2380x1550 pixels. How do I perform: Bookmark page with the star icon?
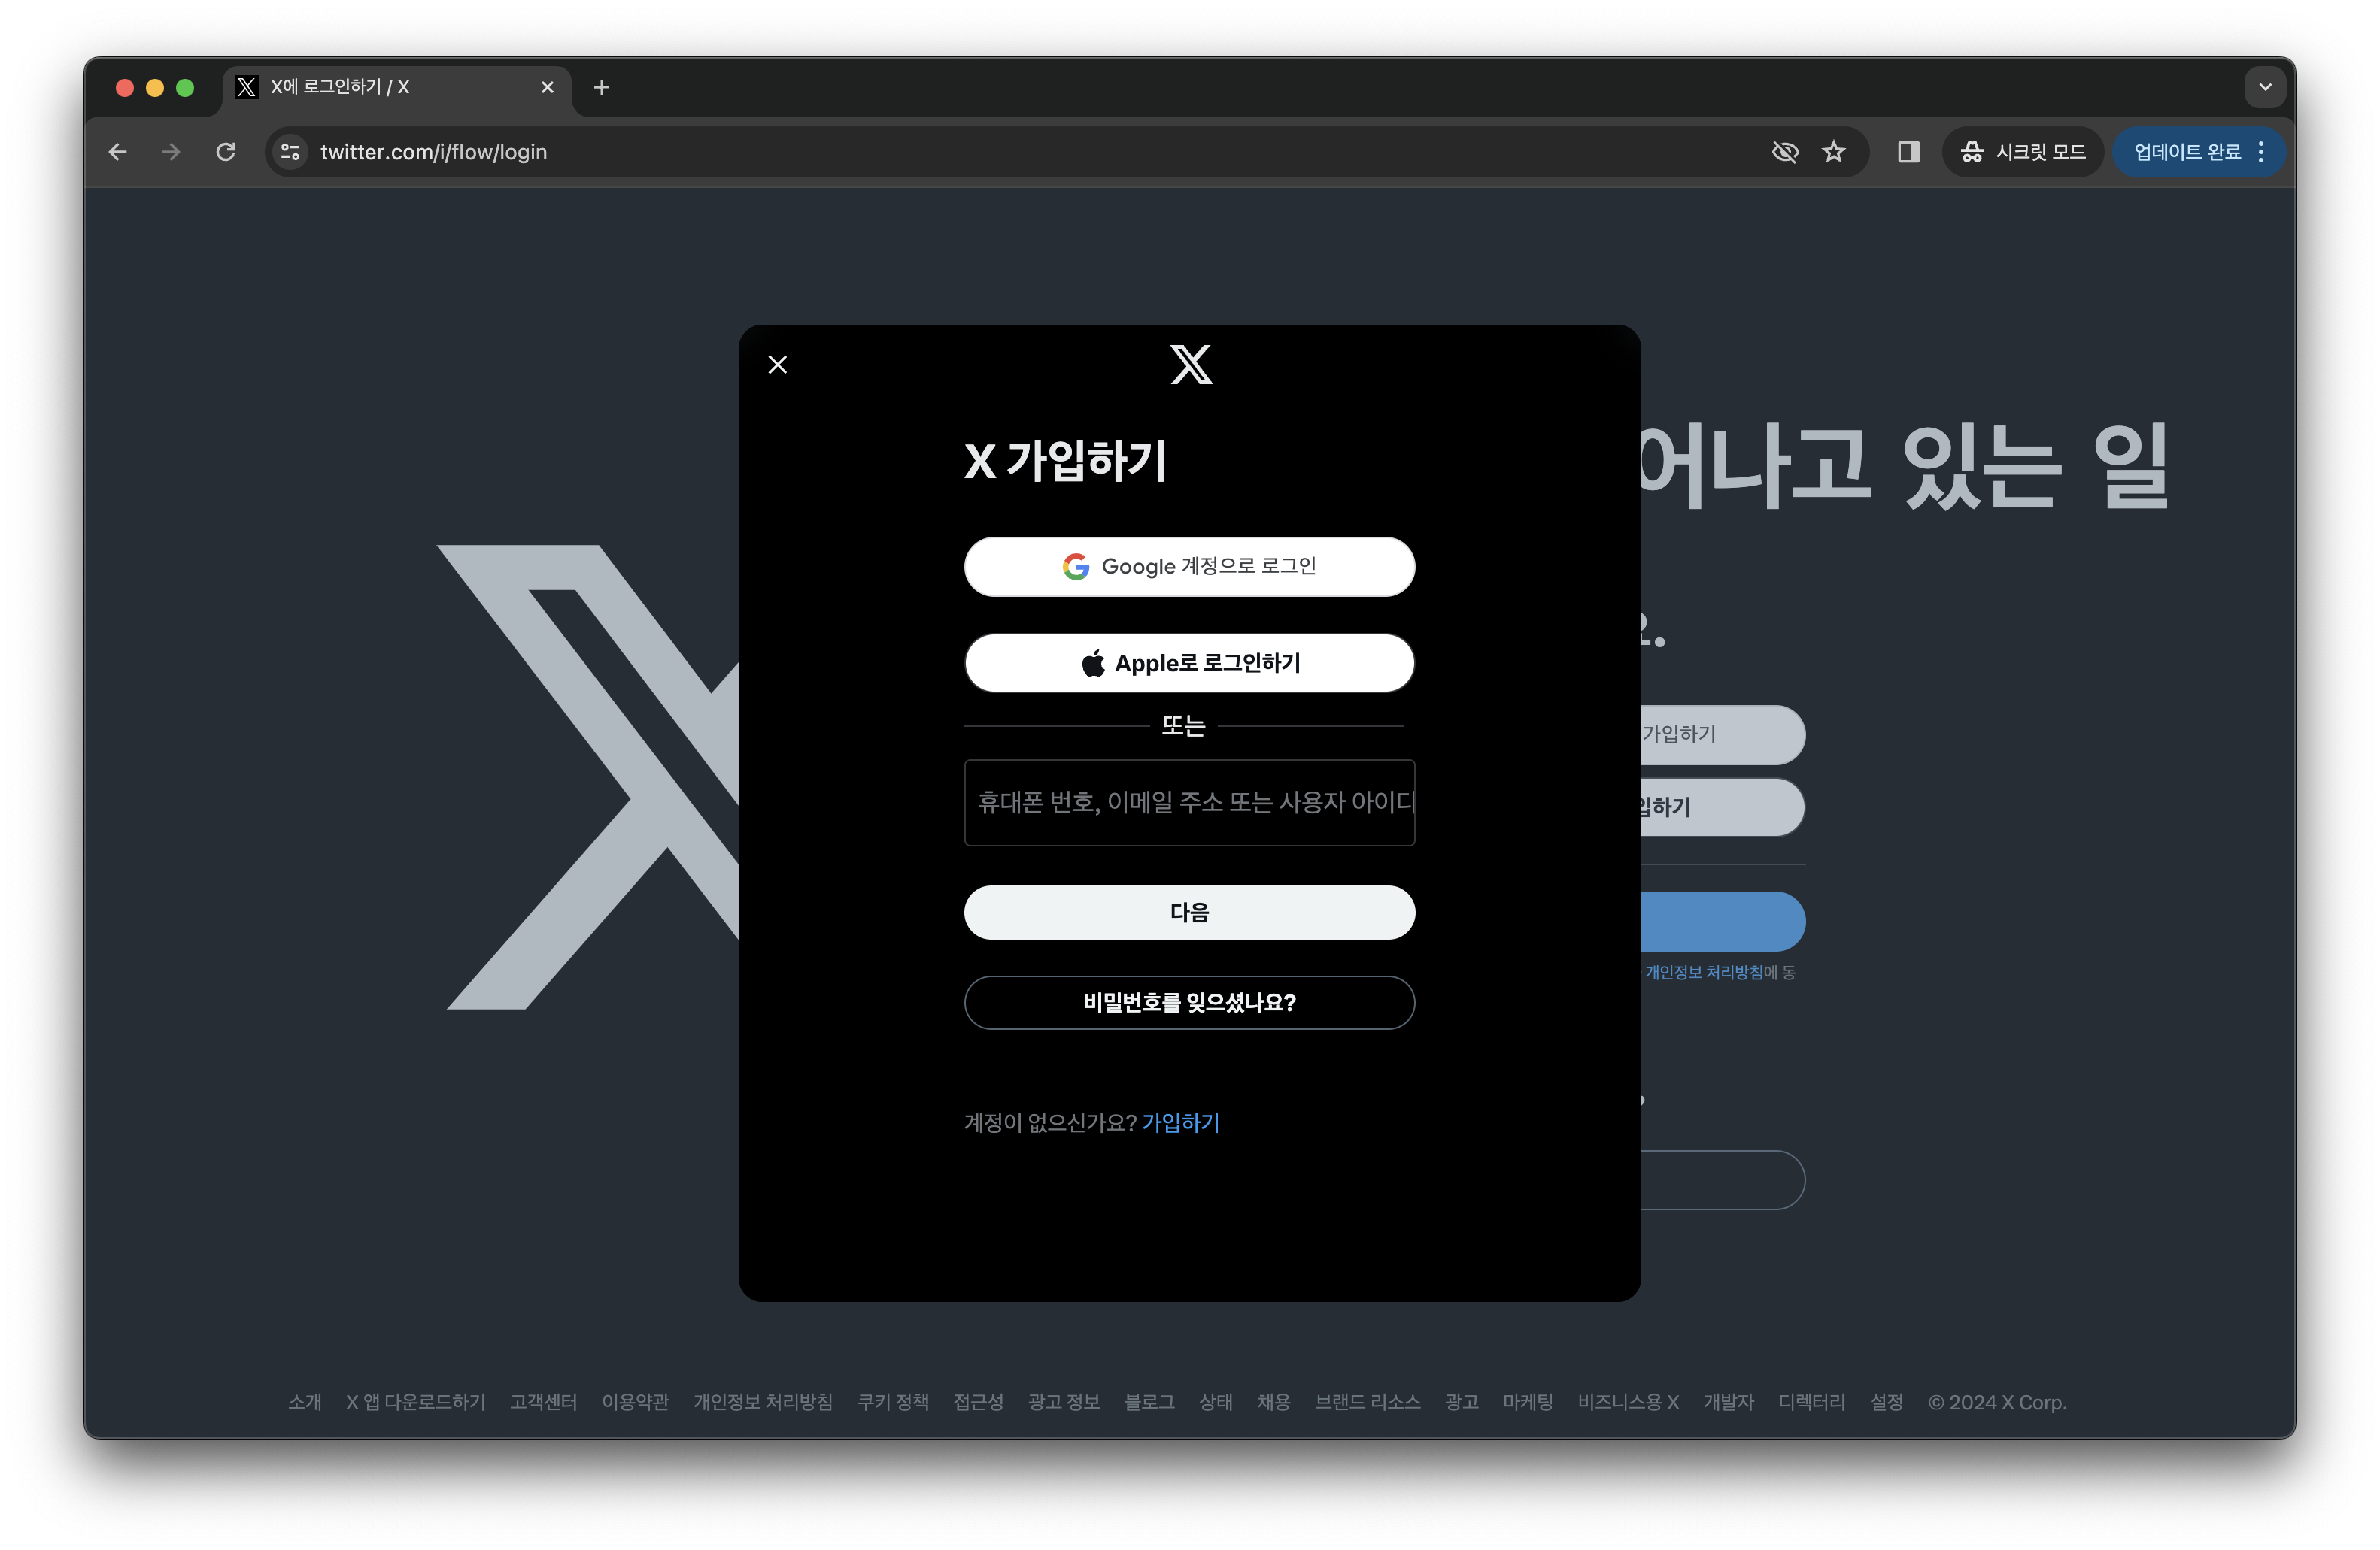coord(1833,152)
